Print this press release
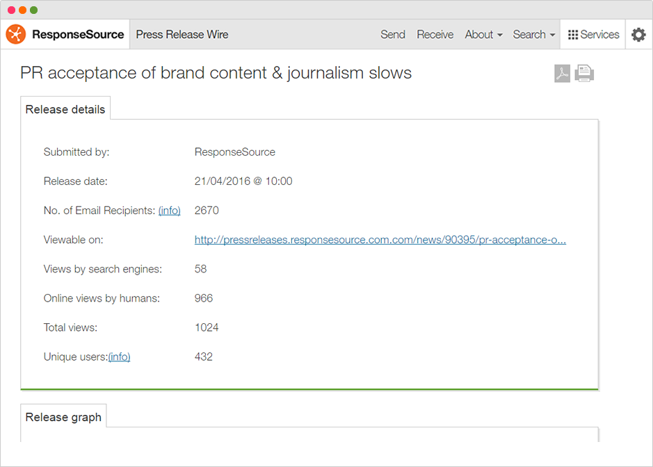This screenshot has width=653, height=467. (x=585, y=74)
